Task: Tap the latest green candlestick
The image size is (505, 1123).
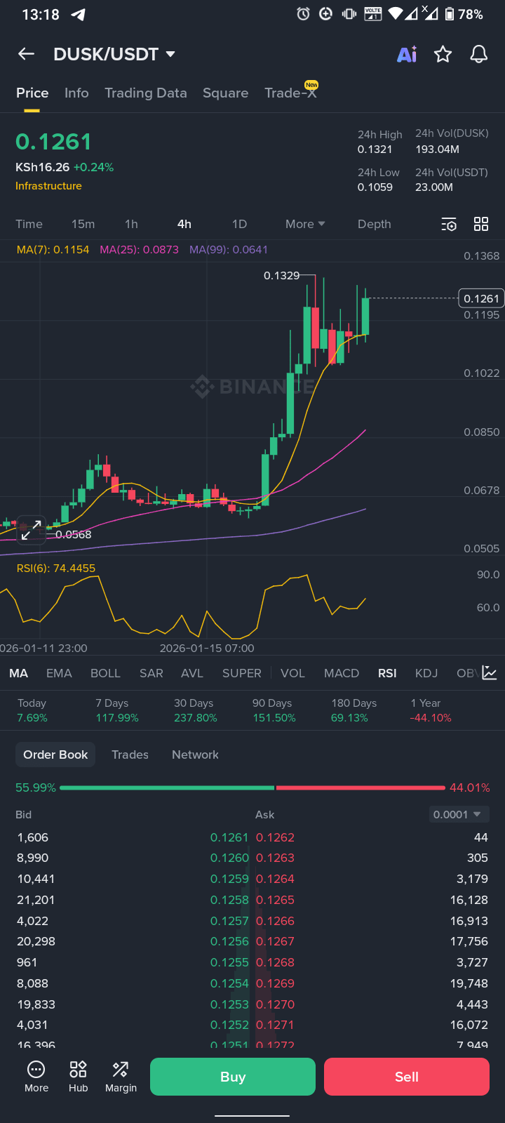Action: point(365,315)
